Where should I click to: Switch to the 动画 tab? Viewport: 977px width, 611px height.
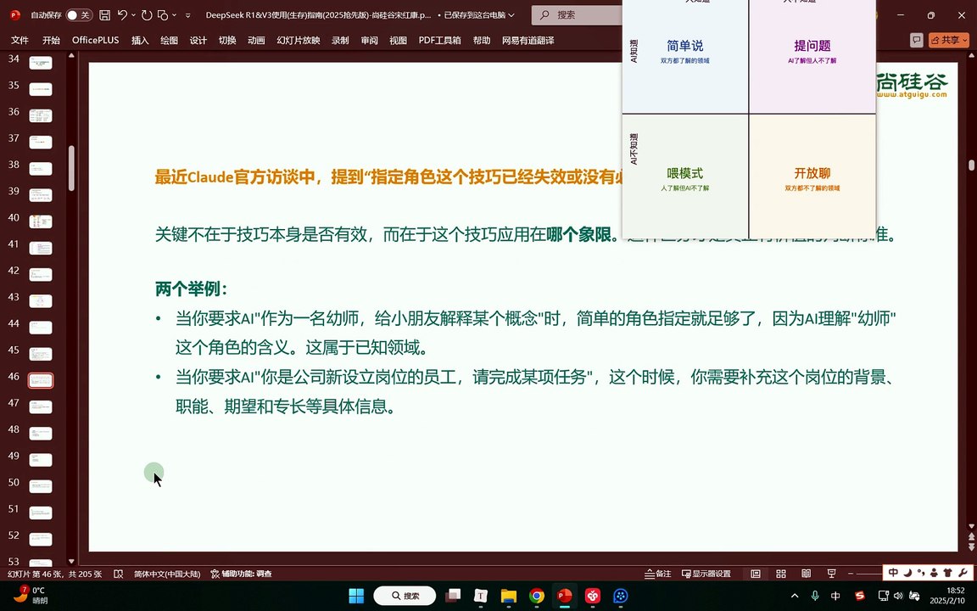point(256,40)
